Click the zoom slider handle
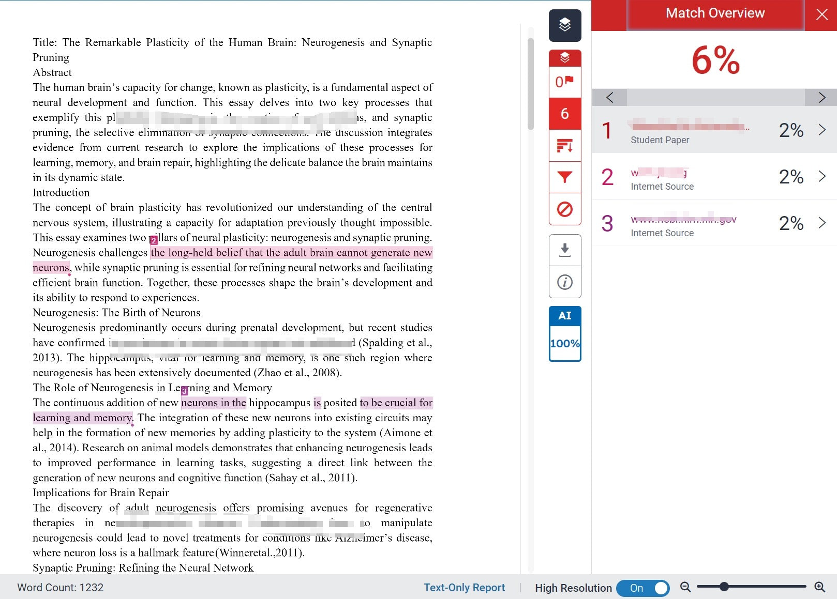Image resolution: width=837 pixels, height=599 pixels. (x=724, y=587)
